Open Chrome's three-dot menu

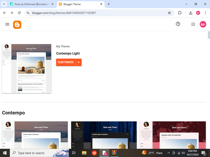(x=205, y=13)
